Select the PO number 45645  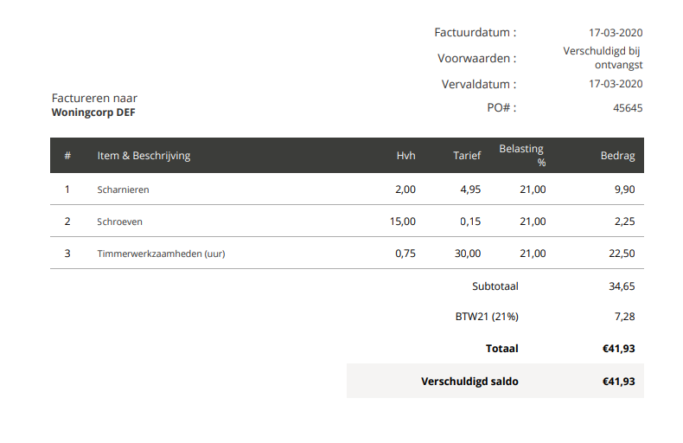click(x=627, y=108)
